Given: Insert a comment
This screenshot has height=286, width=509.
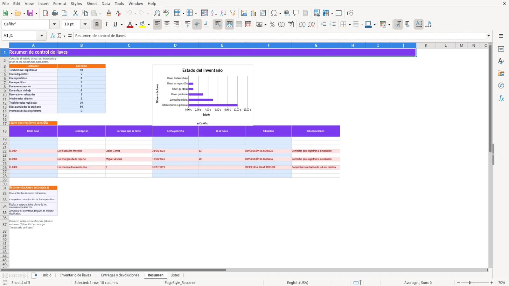Looking at the screenshot, I should coord(296,13).
